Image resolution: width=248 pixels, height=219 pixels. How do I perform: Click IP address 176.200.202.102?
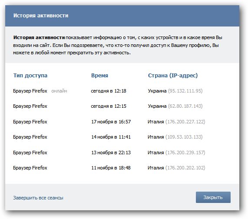click(x=185, y=168)
